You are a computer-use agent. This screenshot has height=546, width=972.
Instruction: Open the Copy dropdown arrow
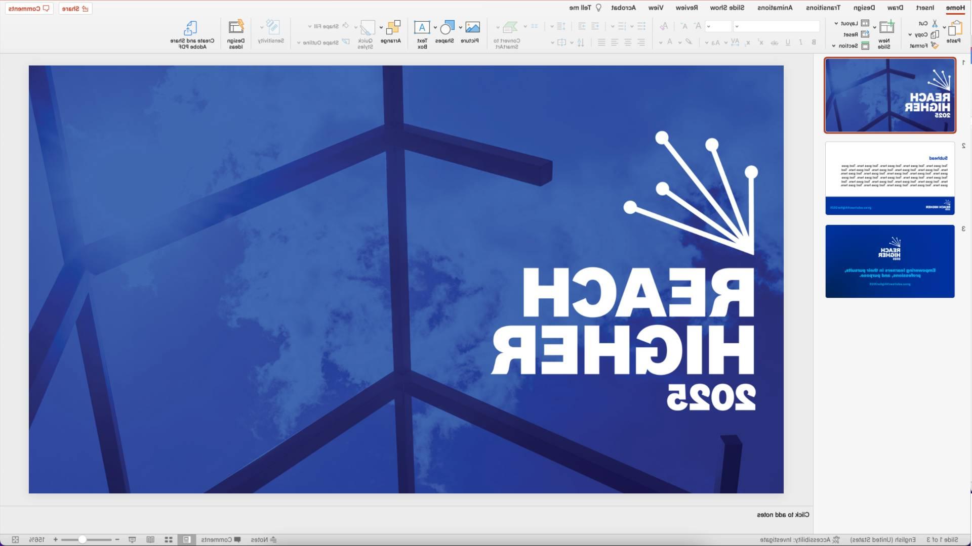[910, 34]
